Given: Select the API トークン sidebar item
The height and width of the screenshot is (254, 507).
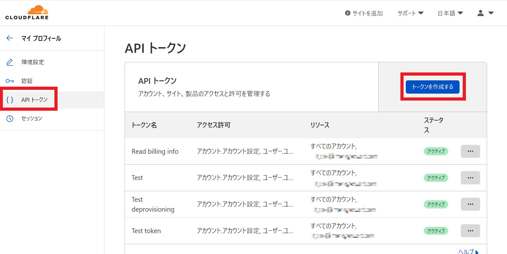Looking at the screenshot, I should point(52,100).
